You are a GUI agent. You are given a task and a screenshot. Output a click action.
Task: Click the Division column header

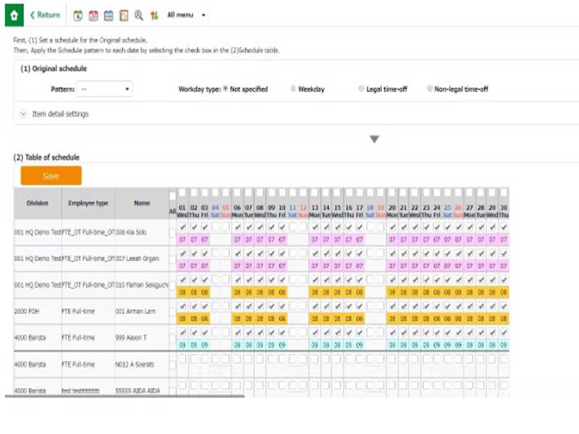38,203
